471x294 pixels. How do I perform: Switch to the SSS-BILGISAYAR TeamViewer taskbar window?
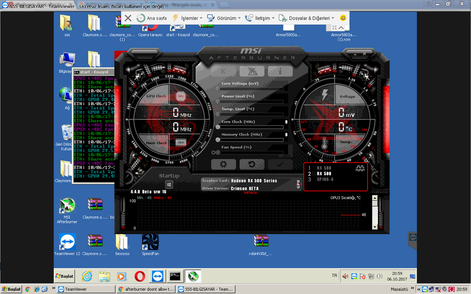tap(206, 289)
